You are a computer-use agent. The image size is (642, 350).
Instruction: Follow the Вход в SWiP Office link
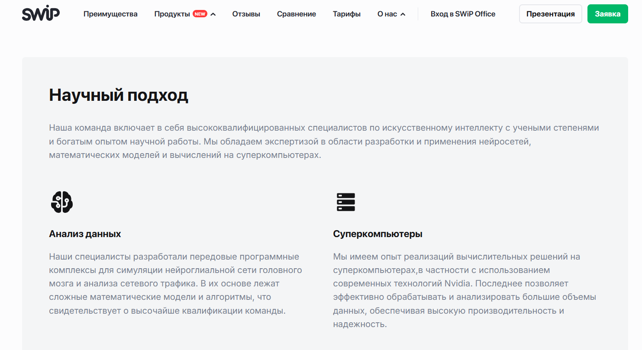[463, 14]
